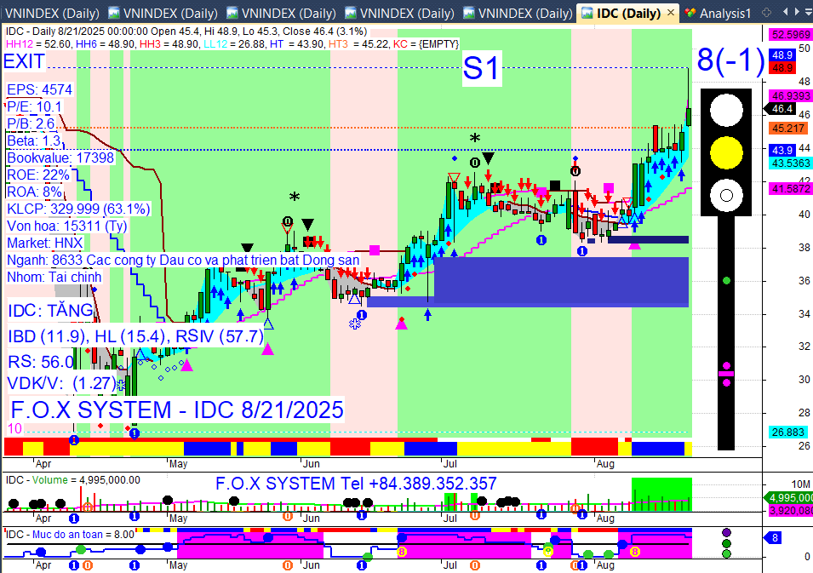Click the green dot on traffic light pole

click(x=726, y=280)
